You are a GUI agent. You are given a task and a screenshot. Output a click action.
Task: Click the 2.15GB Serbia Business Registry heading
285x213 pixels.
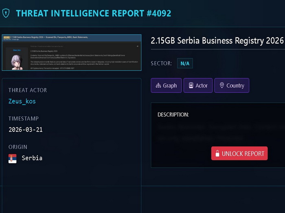pos(217,41)
